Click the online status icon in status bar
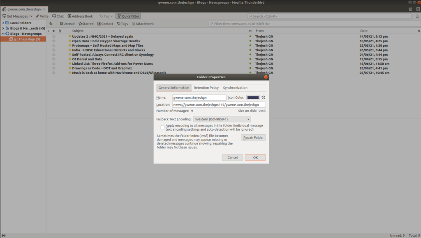The height and width of the screenshot is (238, 421). [x=3, y=236]
